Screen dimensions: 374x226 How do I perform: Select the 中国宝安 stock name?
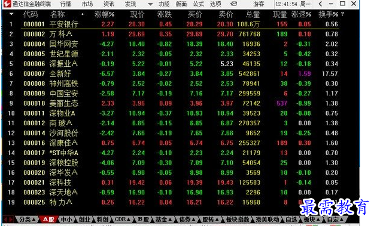(63, 94)
